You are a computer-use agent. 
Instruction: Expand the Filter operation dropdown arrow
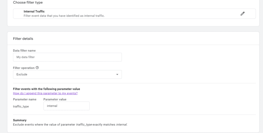click(x=117, y=74)
